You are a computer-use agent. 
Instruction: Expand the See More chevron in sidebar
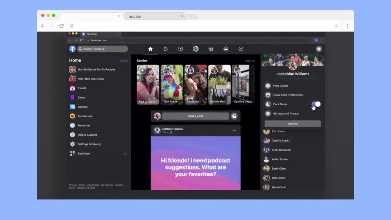125,154
